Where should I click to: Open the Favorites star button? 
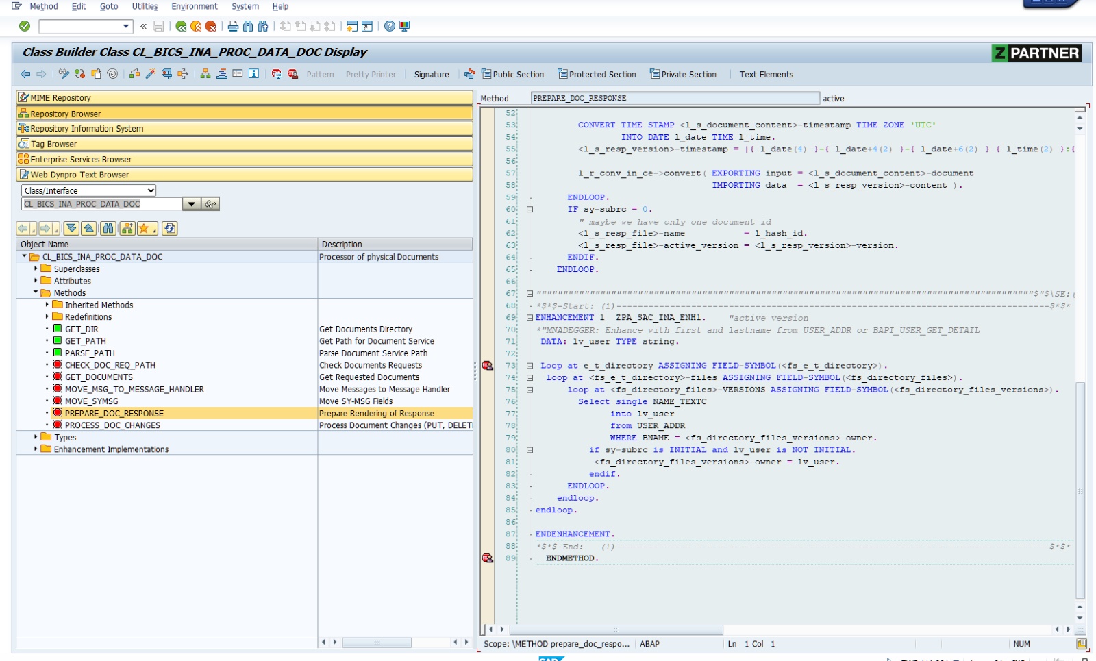click(x=147, y=229)
